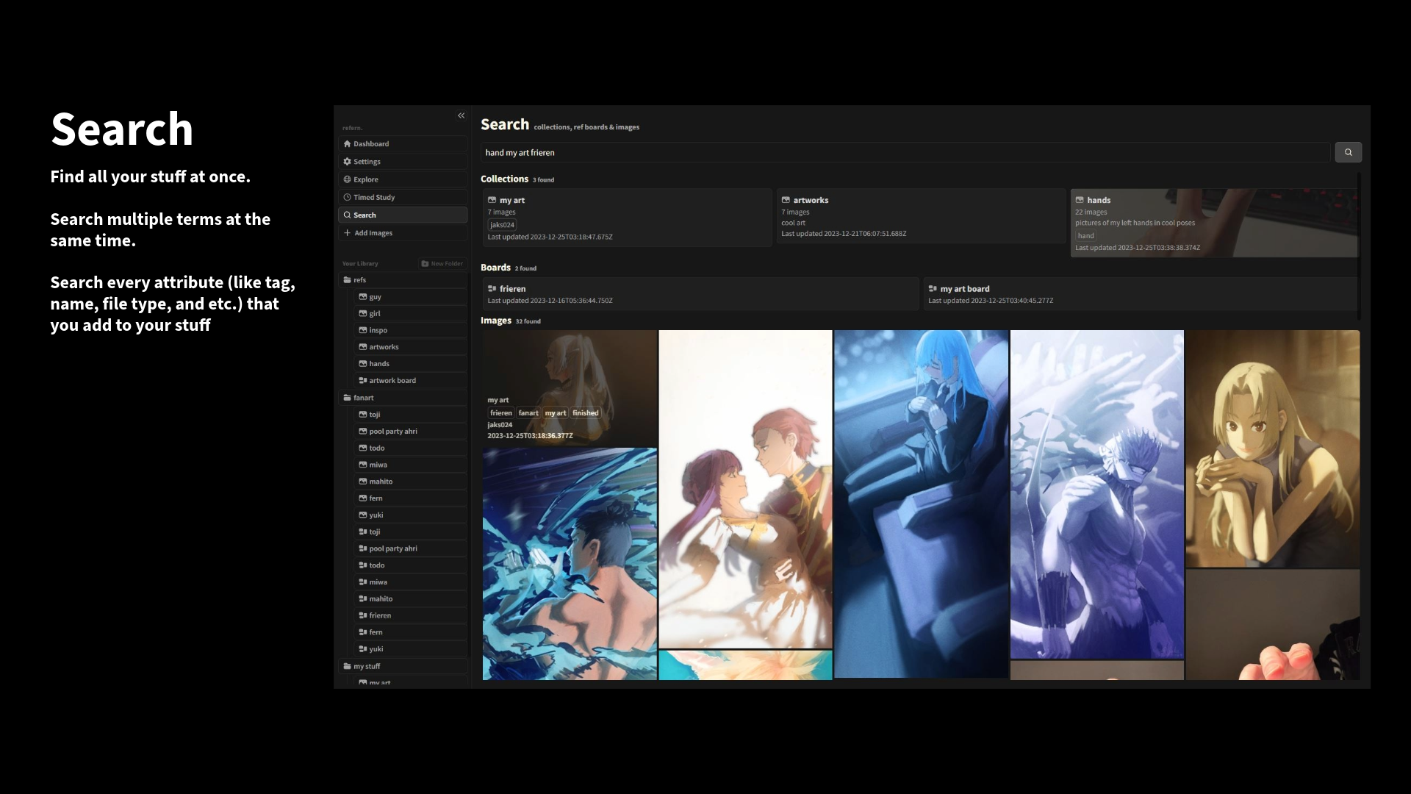Viewport: 1411px width, 794px height.
Task: Open the fern collection
Action: point(412,498)
